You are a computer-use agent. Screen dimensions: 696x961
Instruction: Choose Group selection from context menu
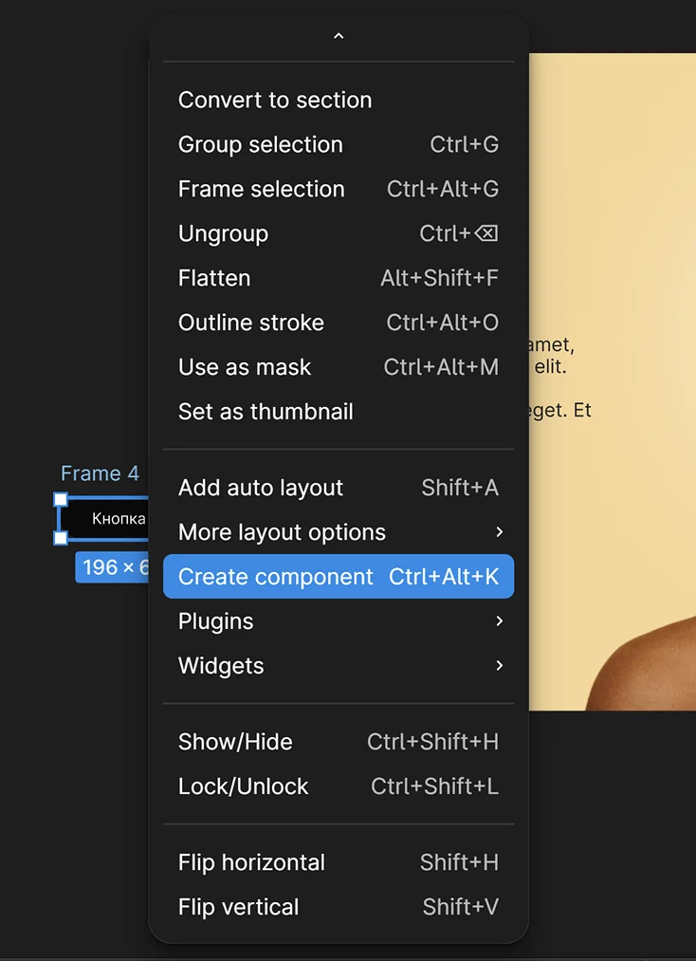[x=261, y=144]
